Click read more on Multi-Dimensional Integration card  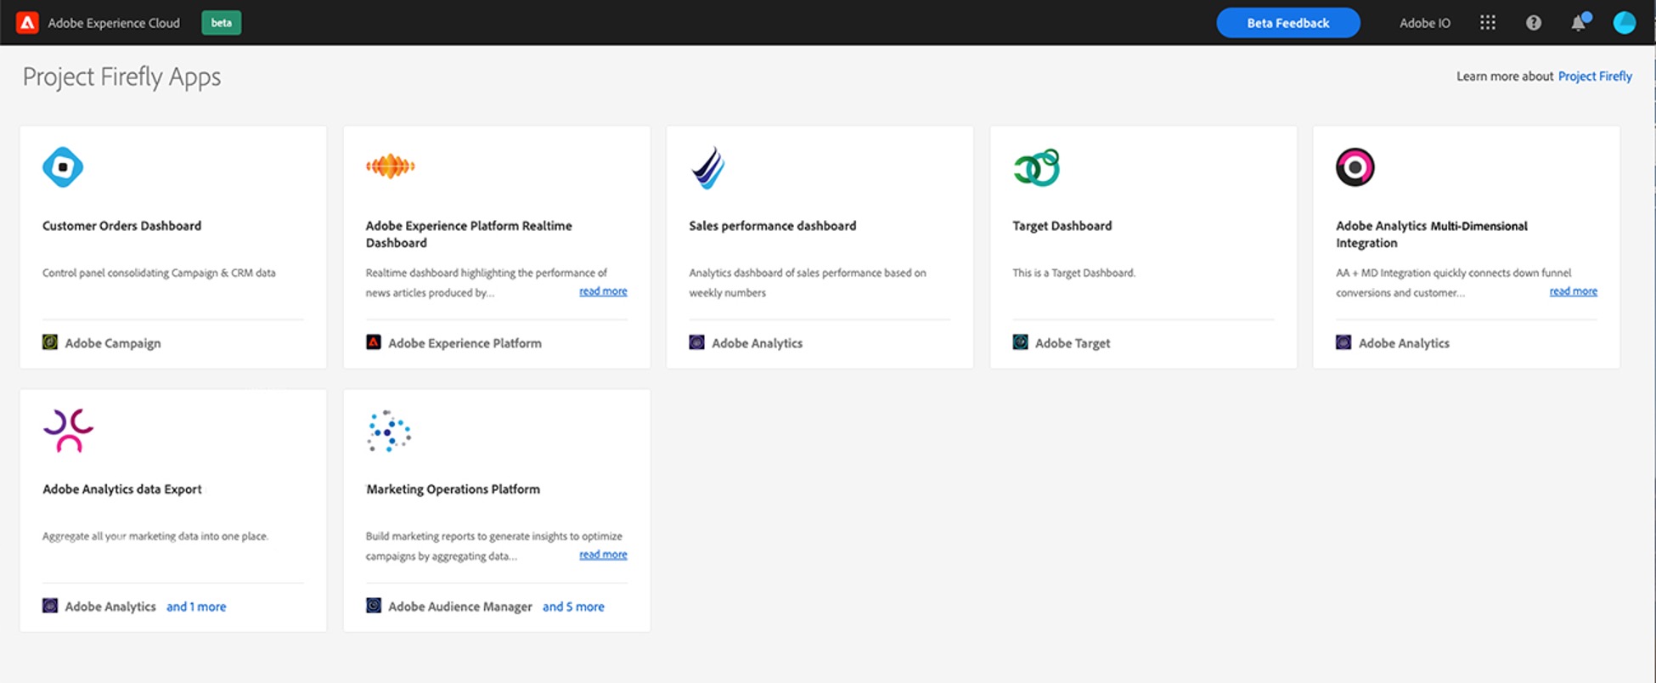[1573, 291]
